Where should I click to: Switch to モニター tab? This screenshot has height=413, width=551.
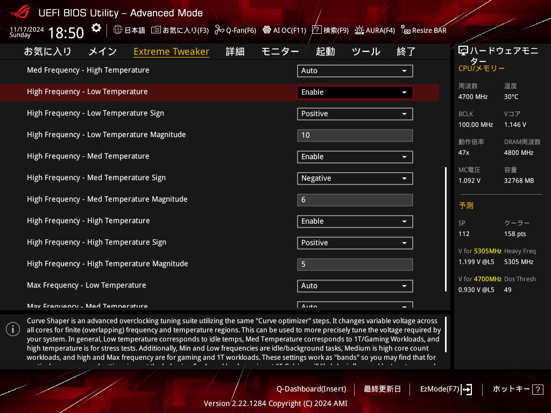280,52
